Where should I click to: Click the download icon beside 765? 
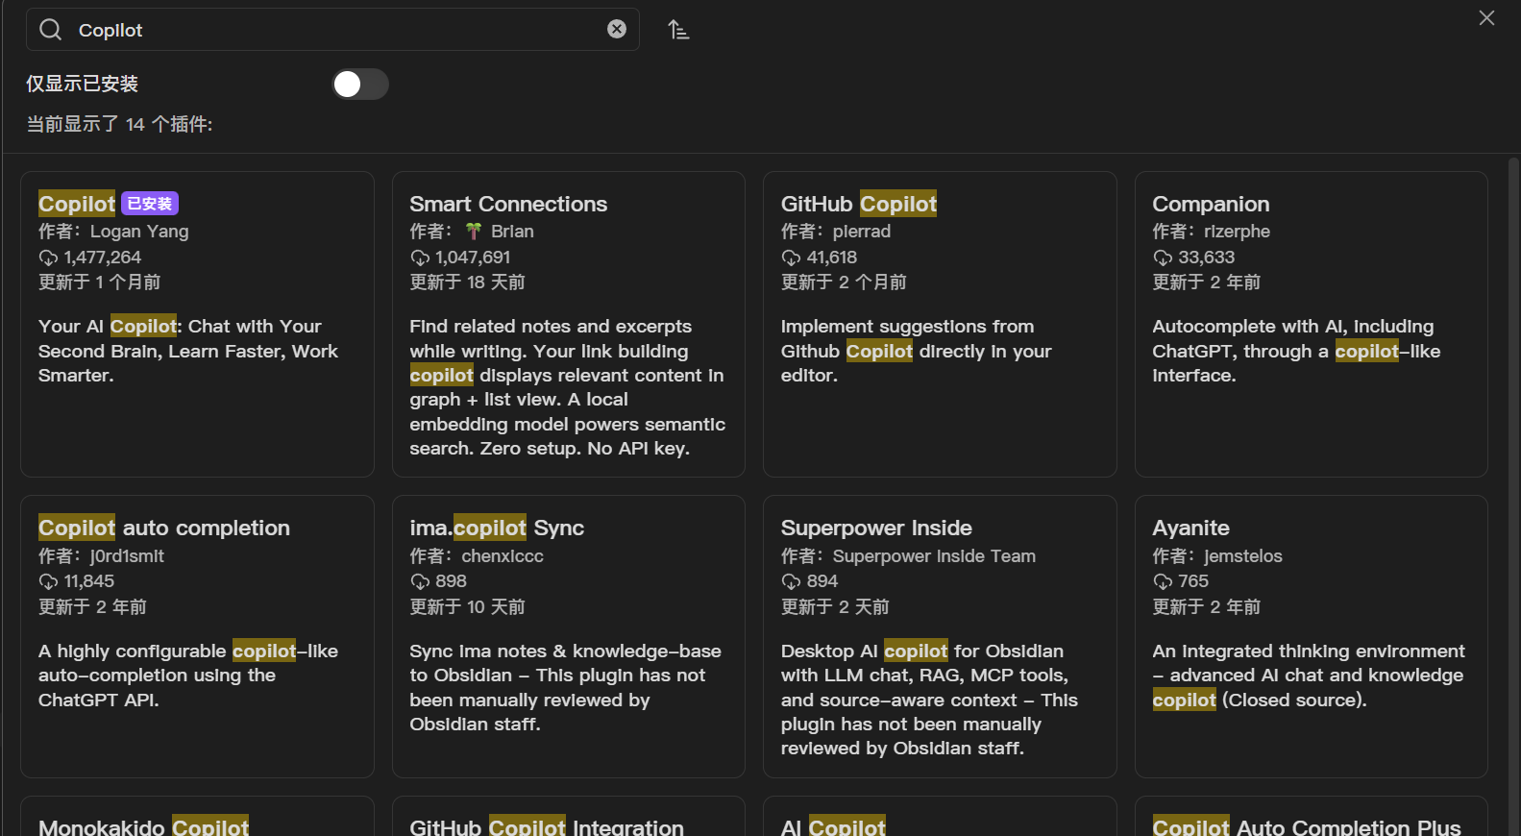pos(1163,581)
